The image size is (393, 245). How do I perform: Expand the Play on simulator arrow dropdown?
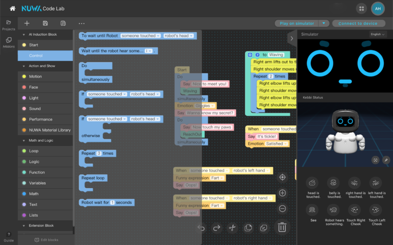tap(323, 23)
